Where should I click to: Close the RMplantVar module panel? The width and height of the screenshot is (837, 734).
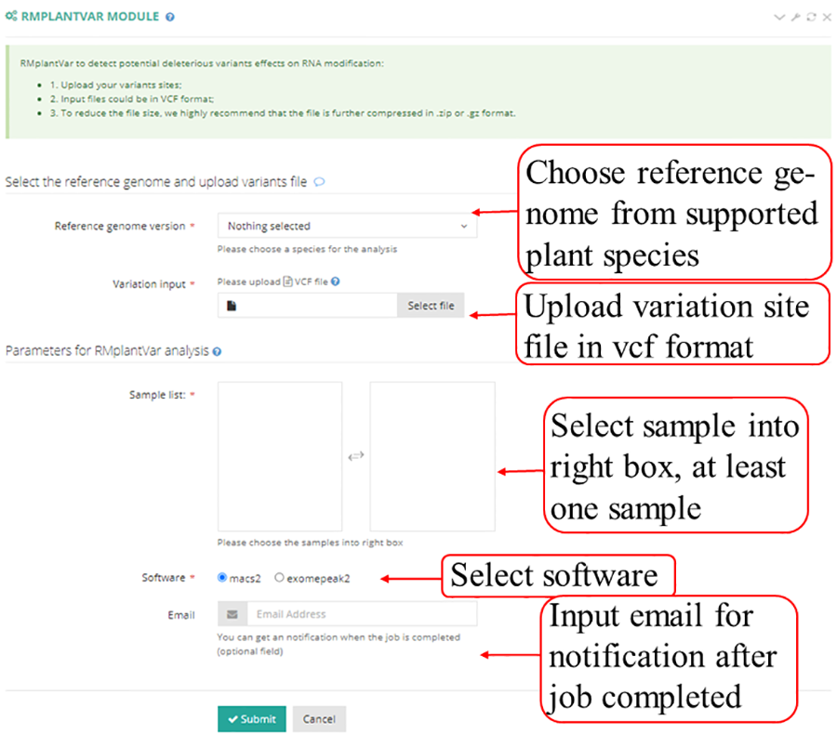tap(826, 18)
